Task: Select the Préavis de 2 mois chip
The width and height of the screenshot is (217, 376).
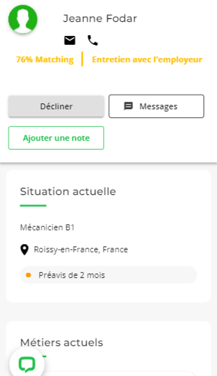Action: click(108, 275)
